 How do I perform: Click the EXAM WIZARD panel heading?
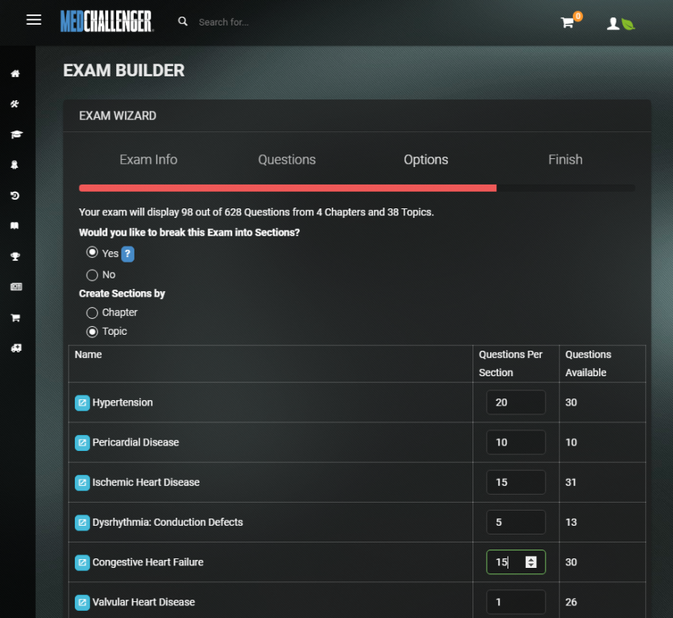[x=118, y=116]
